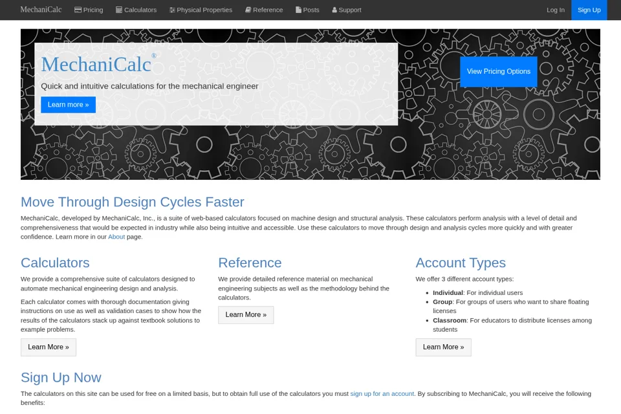621x414 pixels.
Task: Click the large MechaniCalc banner title
Action: [96, 64]
